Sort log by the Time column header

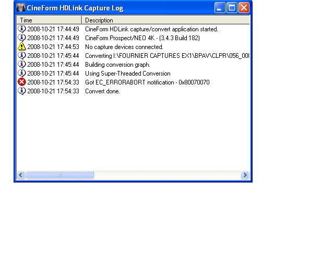(49, 20)
